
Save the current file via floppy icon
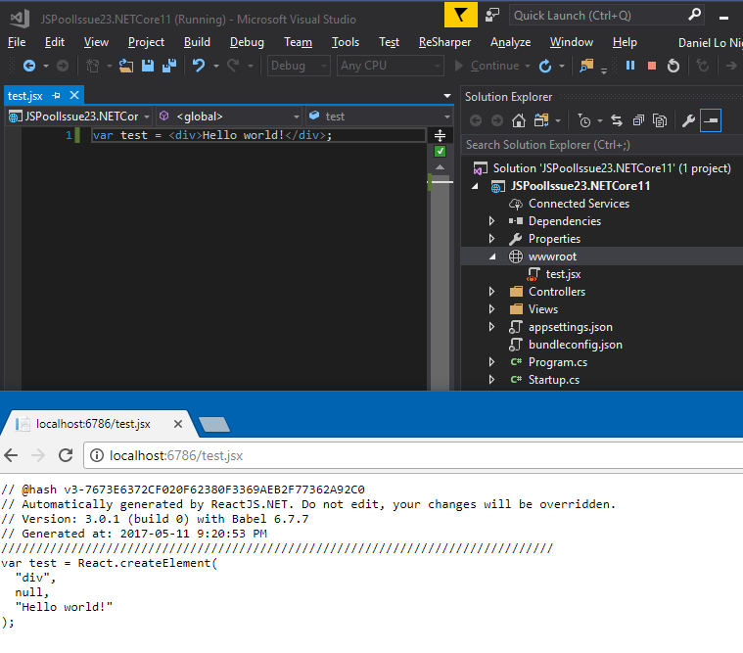pos(148,66)
